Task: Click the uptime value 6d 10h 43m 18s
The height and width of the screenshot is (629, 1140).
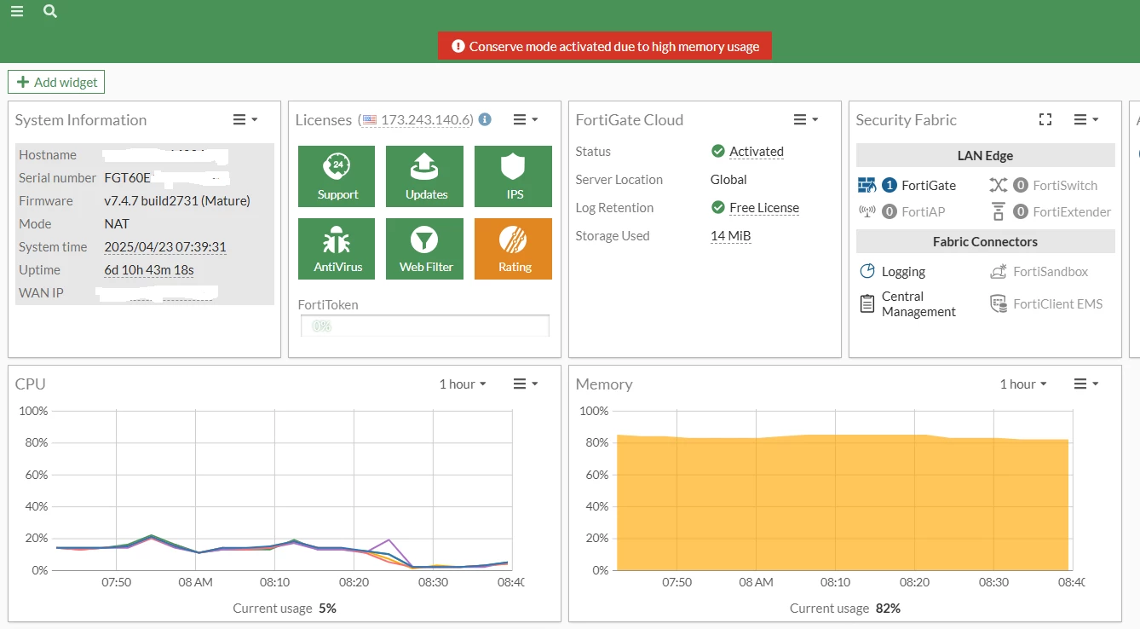Action: click(x=149, y=270)
